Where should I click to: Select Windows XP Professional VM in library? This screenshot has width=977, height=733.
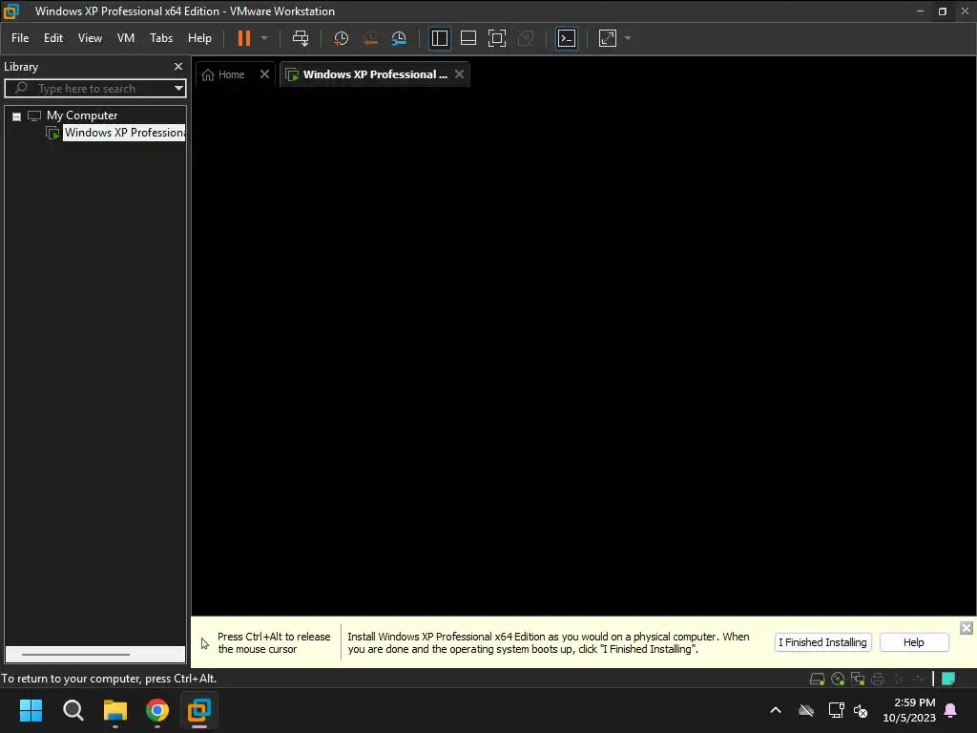124,133
